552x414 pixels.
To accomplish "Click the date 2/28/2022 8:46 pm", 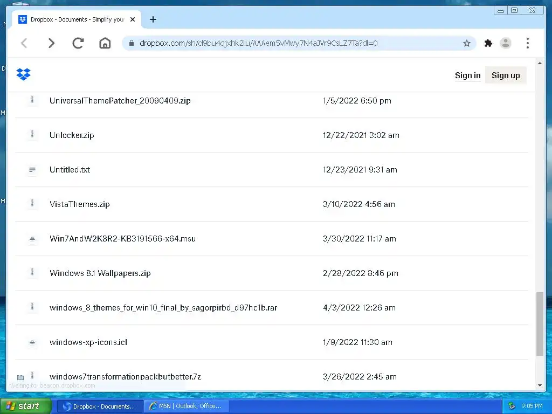I will (361, 273).
